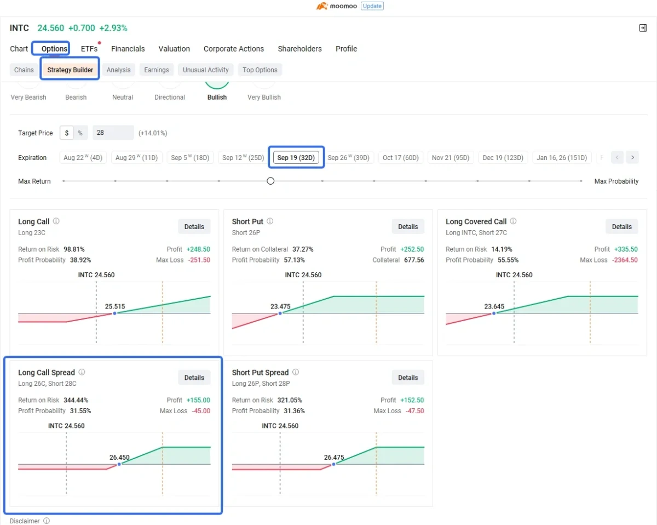Open the Valuation tab
Image resolution: width=657 pixels, height=525 pixels.
(x=174, y=49)
